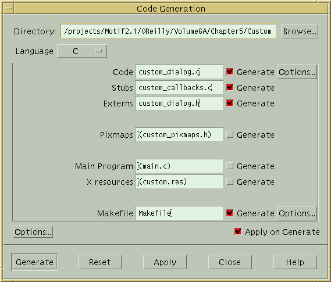Open Options... for the Makefile row
331x282 pixels.
[x=297, y=213]
